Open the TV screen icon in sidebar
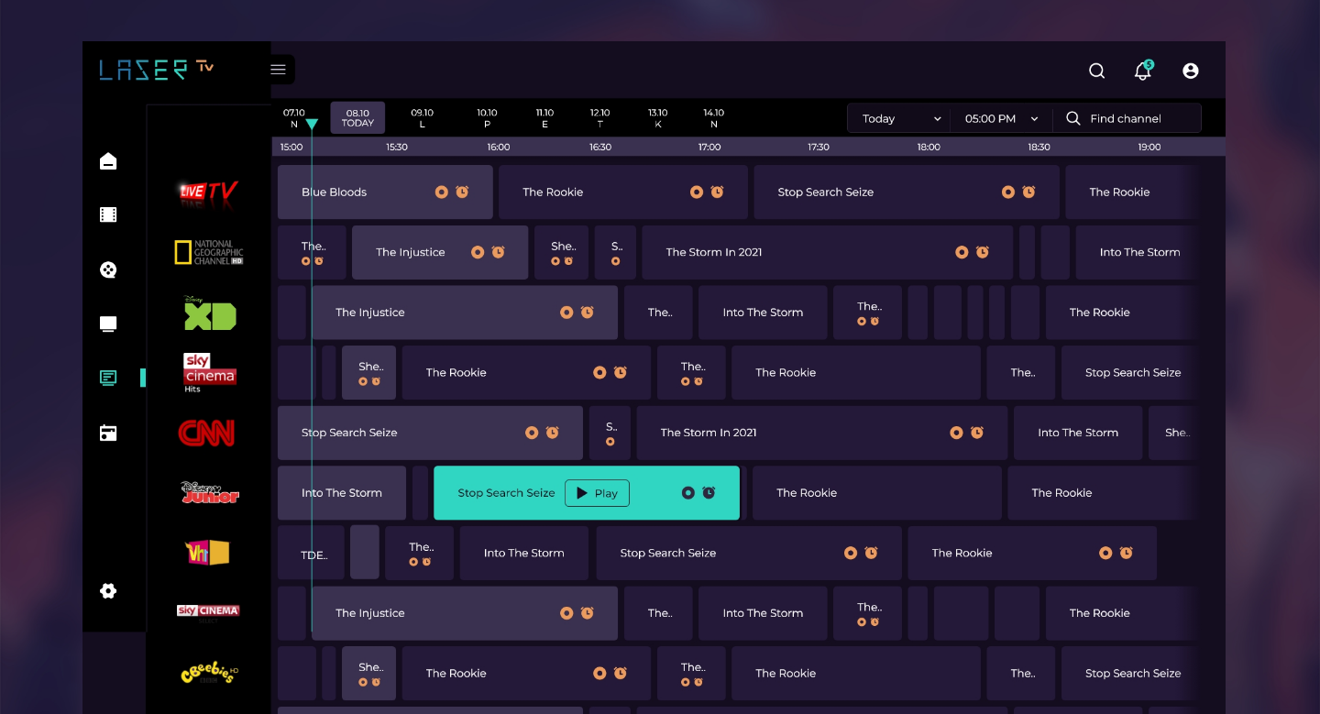This screenshot has height=714, width=1320. 108,324
